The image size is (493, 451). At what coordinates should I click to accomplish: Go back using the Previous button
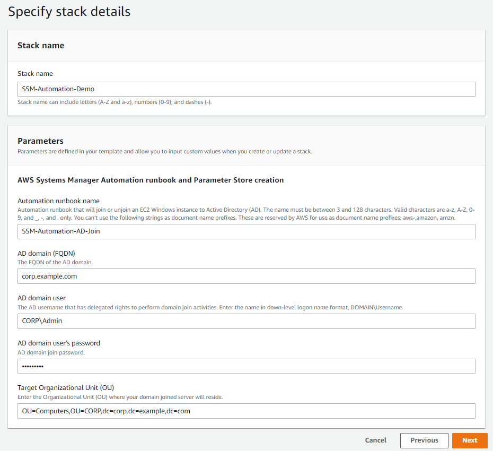coord(424,440)
